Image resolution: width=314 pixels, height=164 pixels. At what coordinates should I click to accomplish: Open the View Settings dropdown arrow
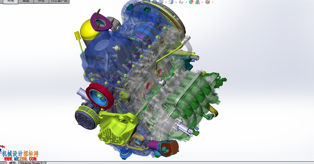tap(213, 2)
